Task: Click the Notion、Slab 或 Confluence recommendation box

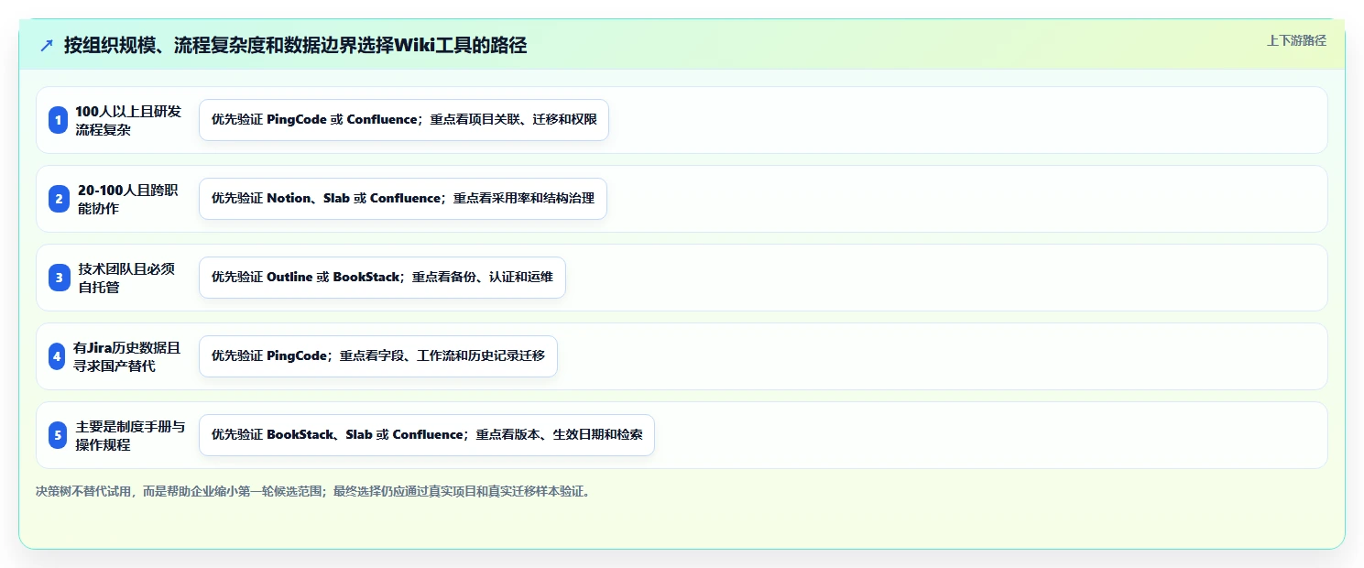Action: [x=403, y=199]
